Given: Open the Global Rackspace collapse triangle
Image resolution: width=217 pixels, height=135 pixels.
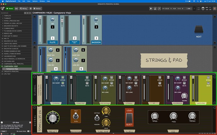Looking at the screenshot, I should click(x=215, y=74).
